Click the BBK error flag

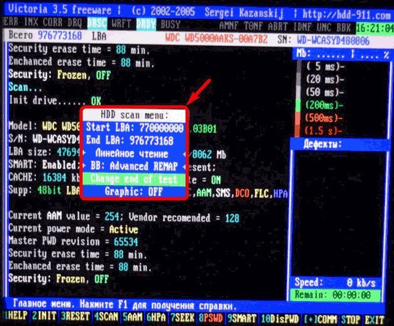(343, 28)
